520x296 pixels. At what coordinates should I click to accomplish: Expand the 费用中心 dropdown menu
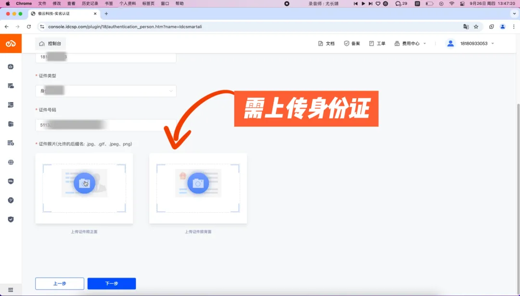(x=410, y=43)
